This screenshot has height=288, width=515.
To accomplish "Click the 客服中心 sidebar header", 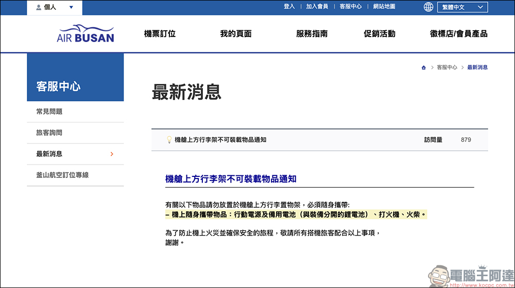I will pyautogui.click(x=75, y=77).
